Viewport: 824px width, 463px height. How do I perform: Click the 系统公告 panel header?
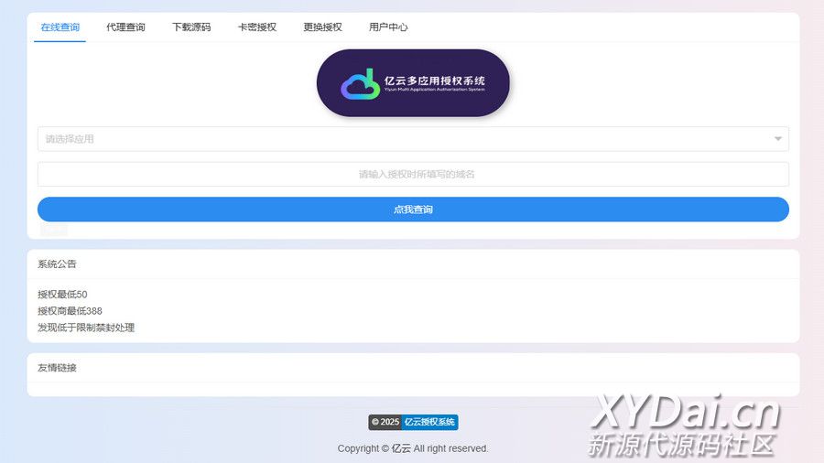(x=58, y=264)
